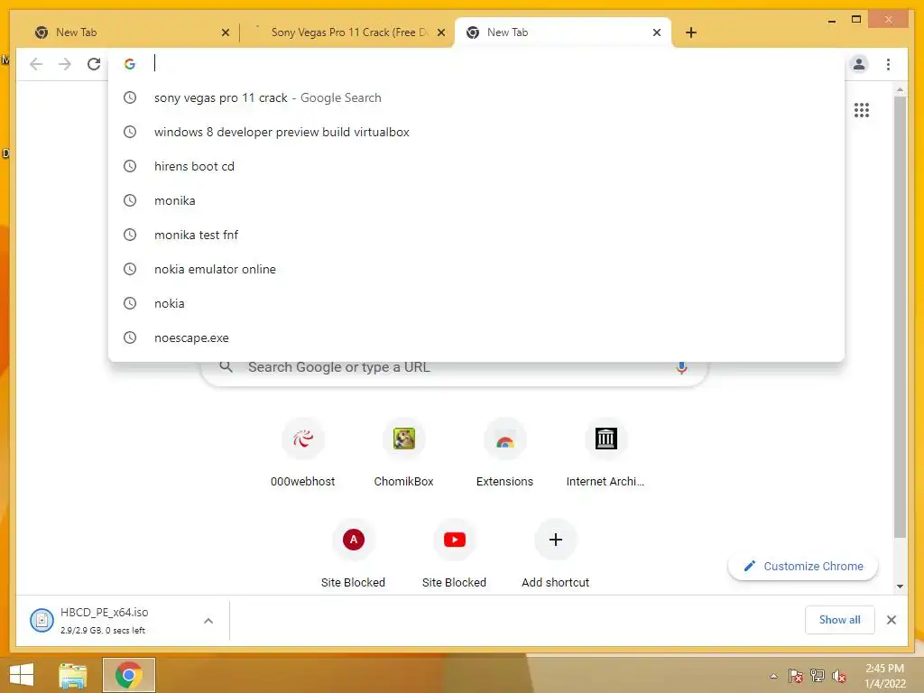Open the Windows Start button
924x693 pixels.
point(22,675)
